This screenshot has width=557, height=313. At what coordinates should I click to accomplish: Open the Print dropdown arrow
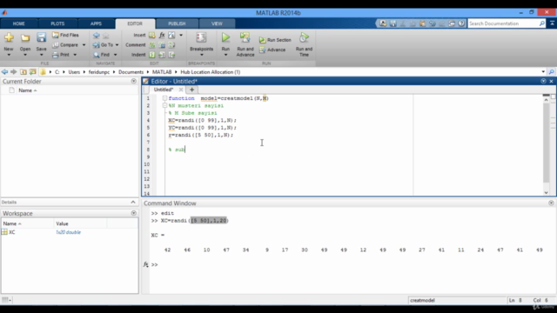(75, 55)
